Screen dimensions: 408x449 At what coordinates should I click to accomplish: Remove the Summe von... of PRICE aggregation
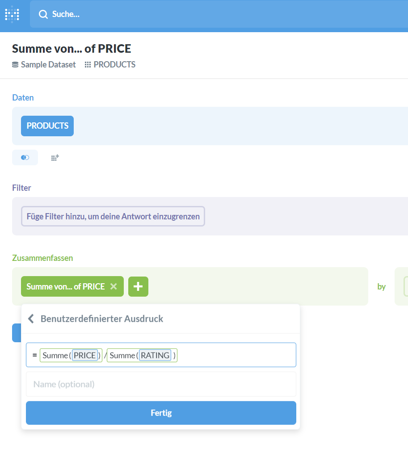[x=114, y=286]
